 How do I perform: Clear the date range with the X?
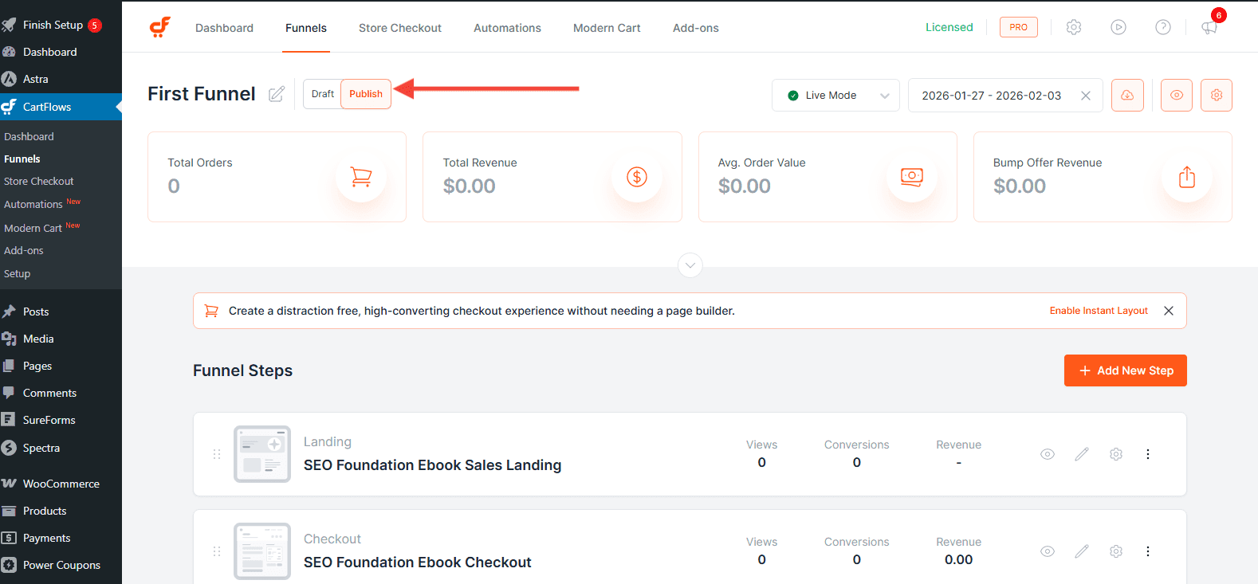(x=1086, y=96)
